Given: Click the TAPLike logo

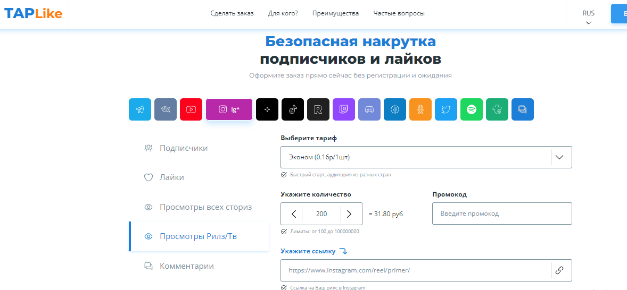Looking at the screenshot, I should (33, 14).
